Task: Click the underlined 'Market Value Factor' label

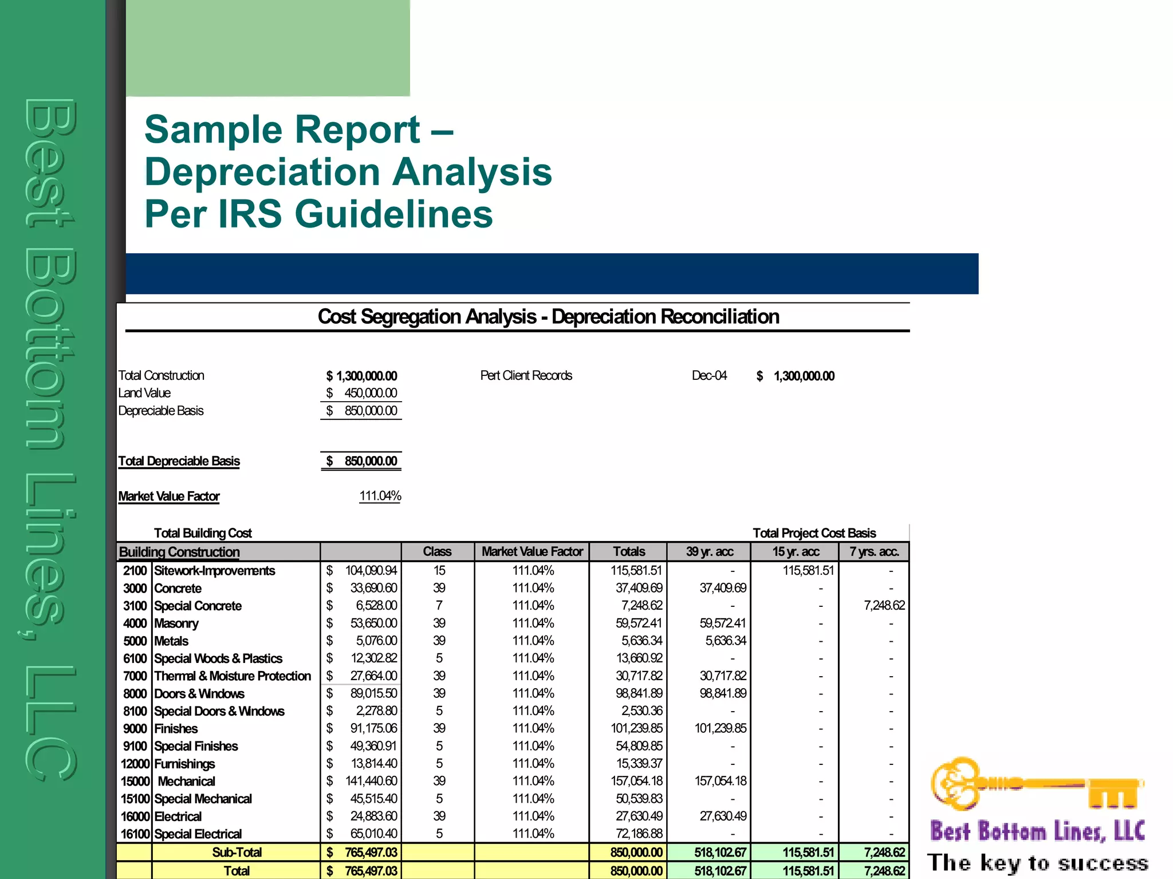Action: pyautogui.click(x=169, y=496)
